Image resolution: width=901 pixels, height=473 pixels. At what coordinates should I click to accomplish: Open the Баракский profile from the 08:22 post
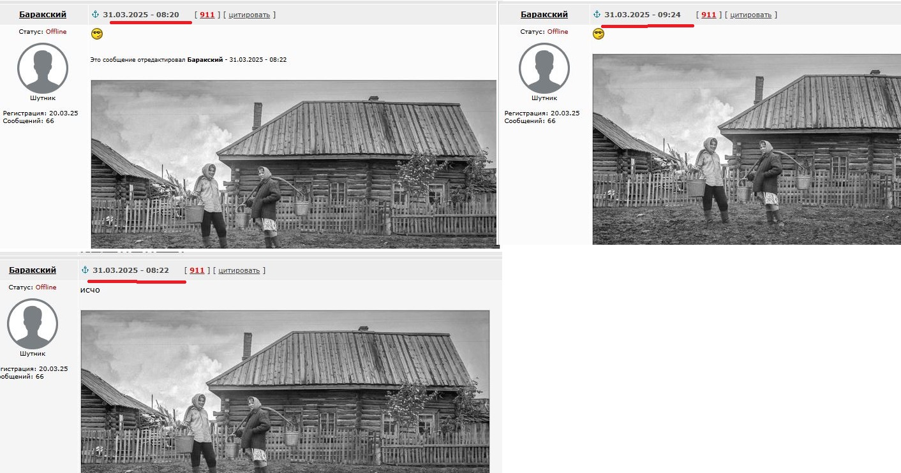coord(33,270)
